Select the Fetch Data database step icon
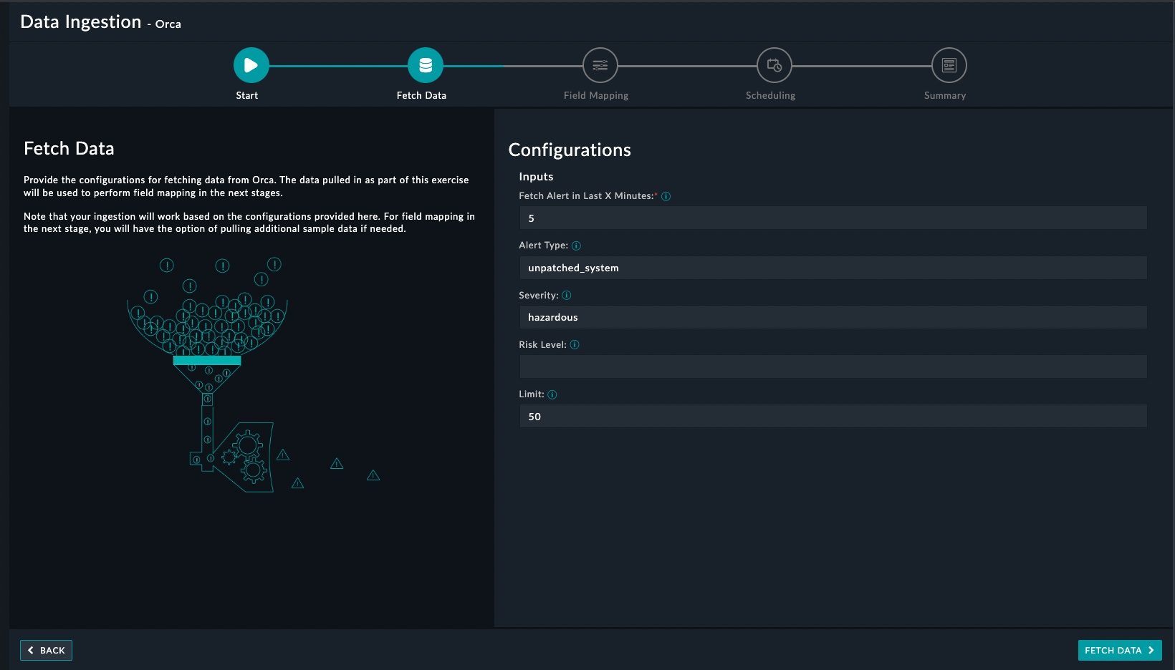Viewport: 1175px width, 670px height. pos(426,65)
